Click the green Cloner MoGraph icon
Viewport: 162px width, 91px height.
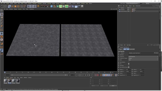[x=67, y=6]
